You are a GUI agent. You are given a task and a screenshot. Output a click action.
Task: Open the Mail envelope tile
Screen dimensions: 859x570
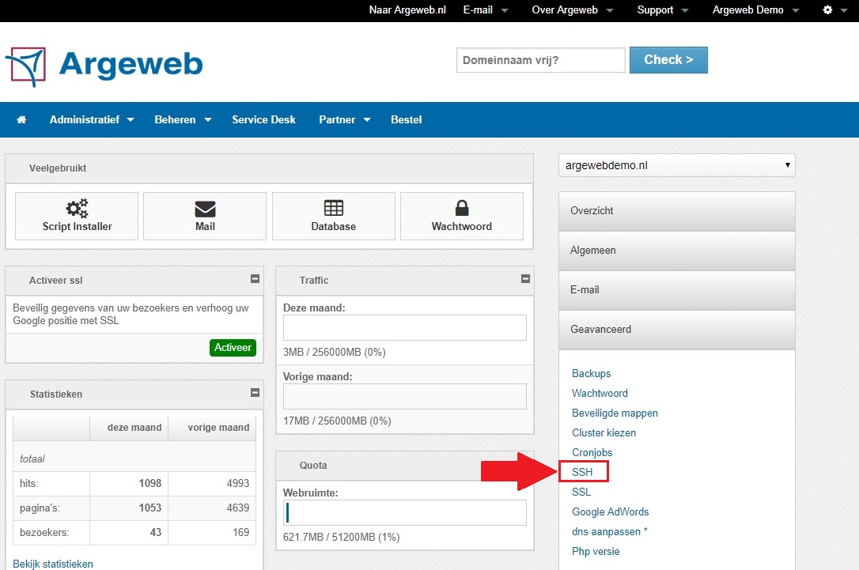pos(205,216)
